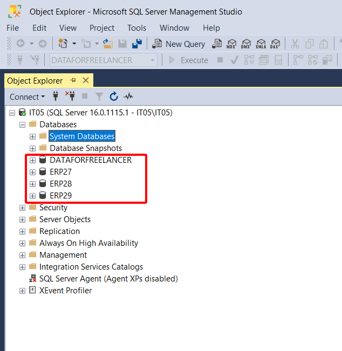The image size is (342, 351).
Task: Select the IT05 server root node
Action: 101,113
